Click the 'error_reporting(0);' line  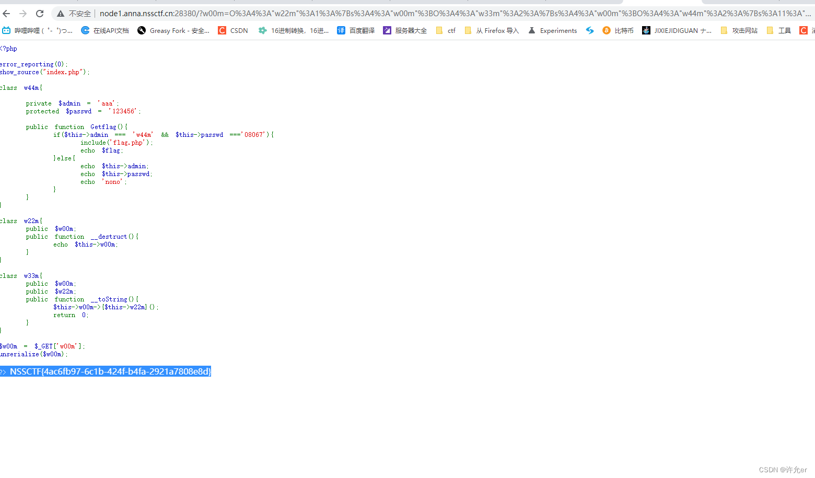(x=34, y=64)
